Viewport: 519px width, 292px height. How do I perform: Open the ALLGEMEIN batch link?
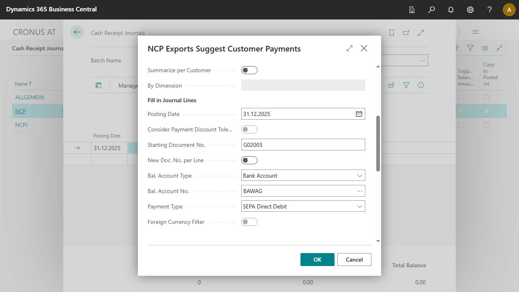30,97
